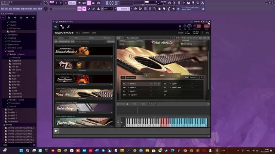This screenshot has height=154, width=275.
Task: Open the OPTIONS menu in FL Studio
Action: click(29, 9)
